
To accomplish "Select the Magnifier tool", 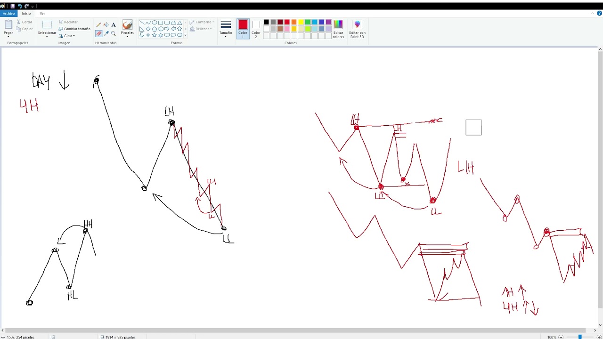I will 114,33.
